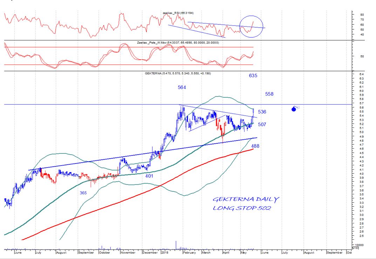Select the 488 annotation by the red average

255,146
